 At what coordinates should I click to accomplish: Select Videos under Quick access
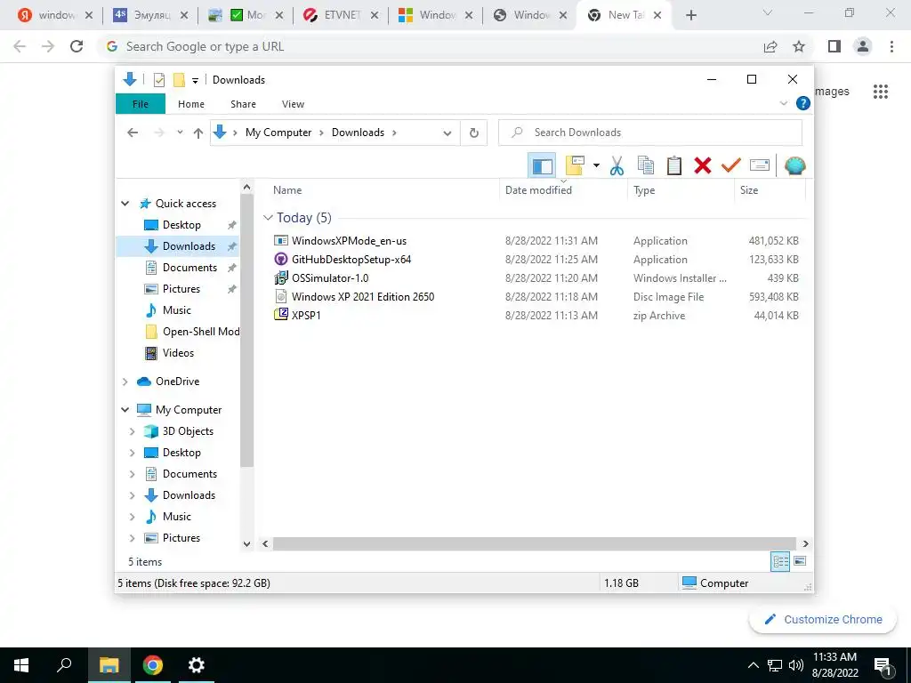click(x=178, y=352)
